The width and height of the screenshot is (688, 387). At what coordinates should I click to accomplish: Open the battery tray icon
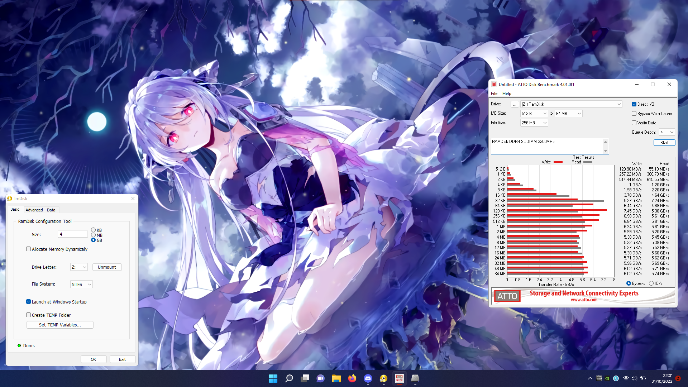643,378
